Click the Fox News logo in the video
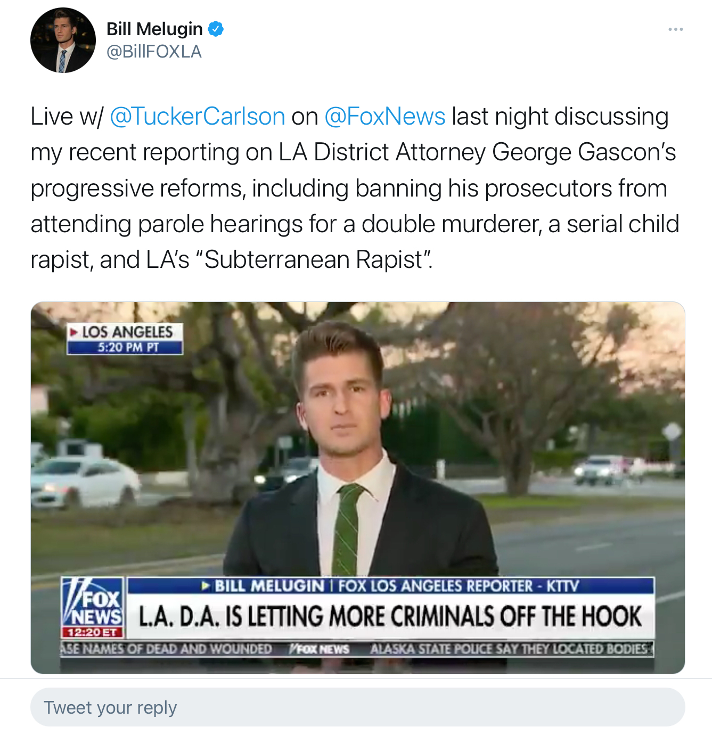Screen dimensions: 712x735 click(x=94, y=602)
